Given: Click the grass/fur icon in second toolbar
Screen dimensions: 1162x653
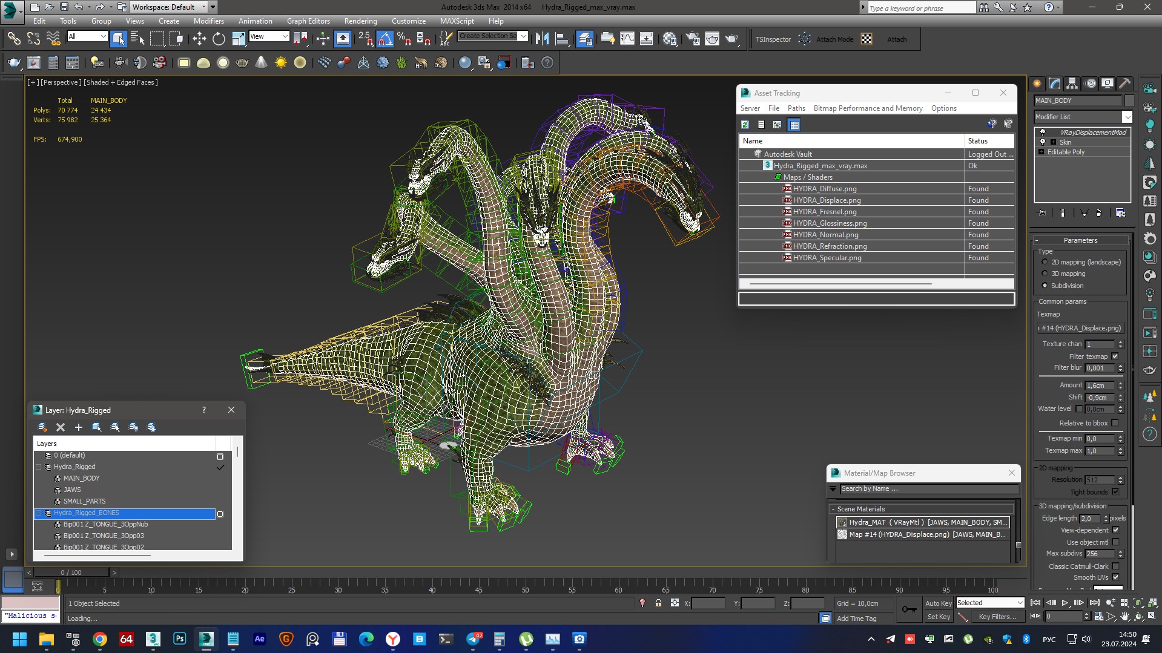Looking at the screenshot, I should [x=401, y=62].
